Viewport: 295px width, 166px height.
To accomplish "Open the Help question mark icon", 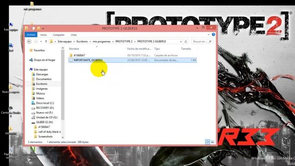I will [213, 35].
